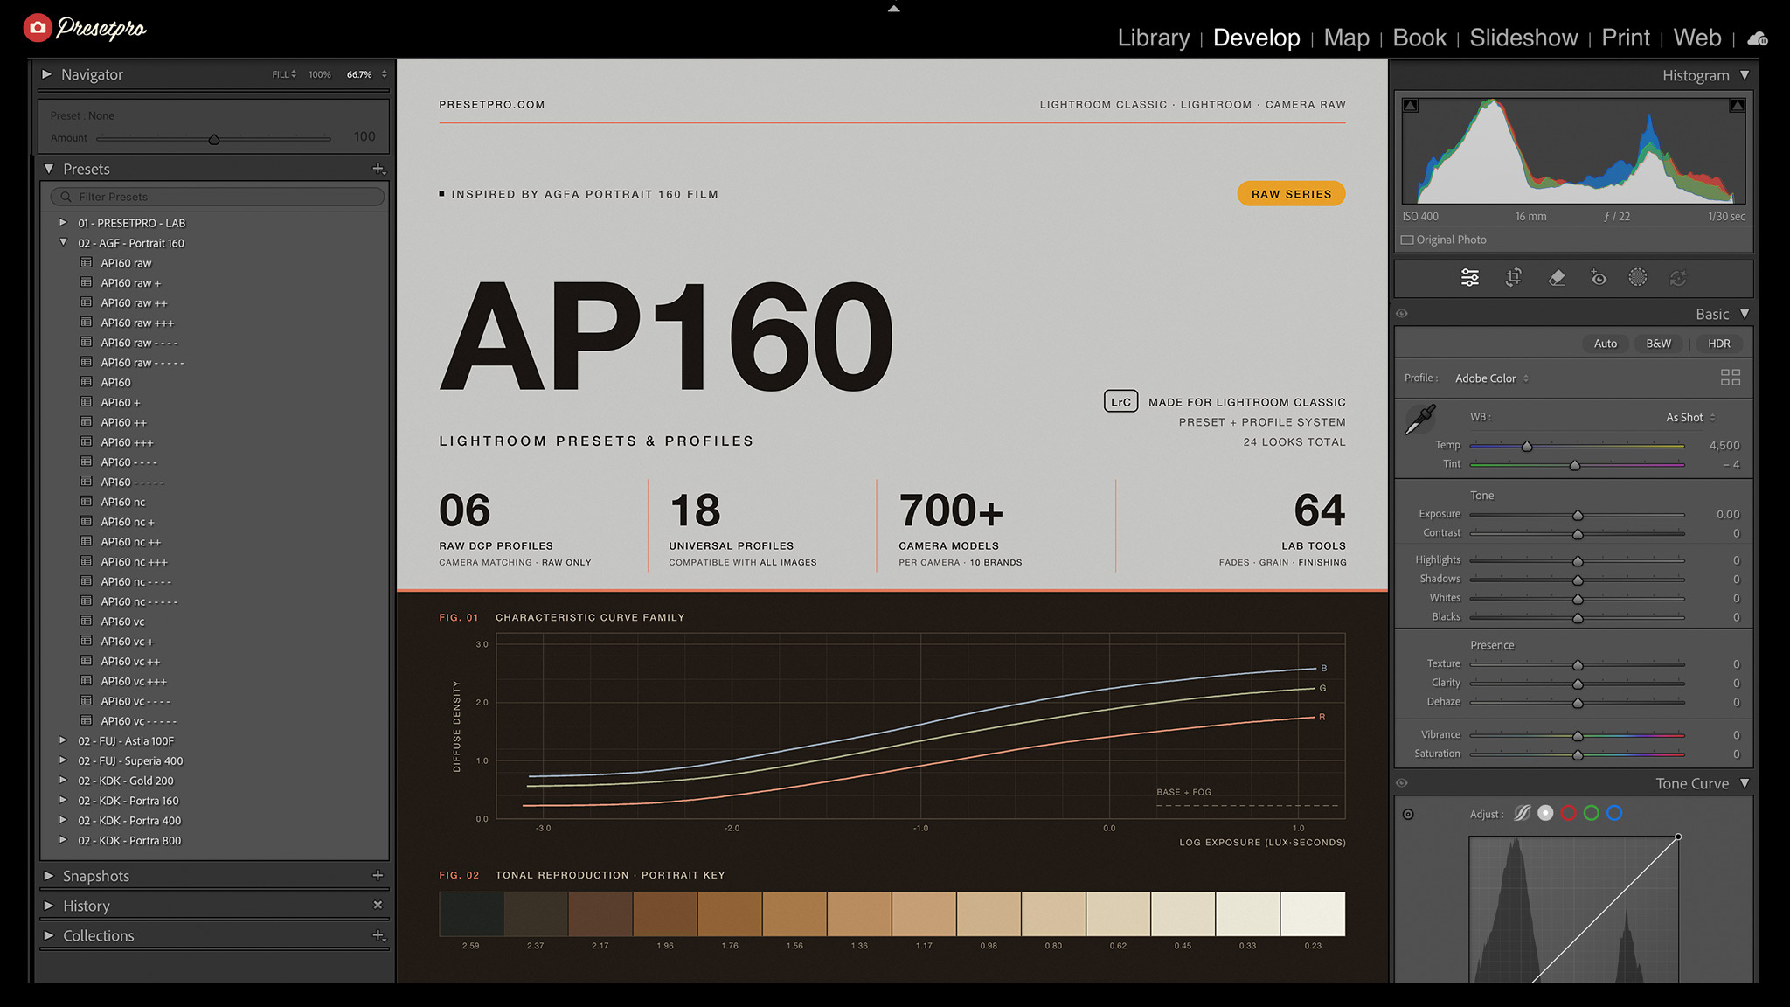The height and width of the screenshot is (1007, 1790).
Task: Select the Edit sliders tool icon
Action: click(x=1470, y=278)
